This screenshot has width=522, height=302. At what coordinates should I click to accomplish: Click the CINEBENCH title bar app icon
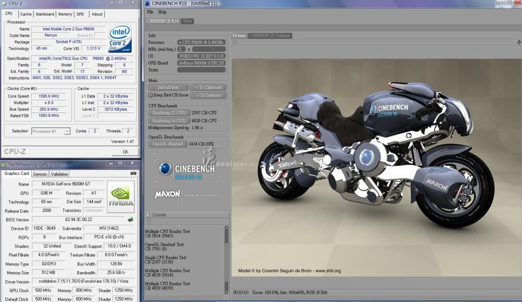(148, 3)
